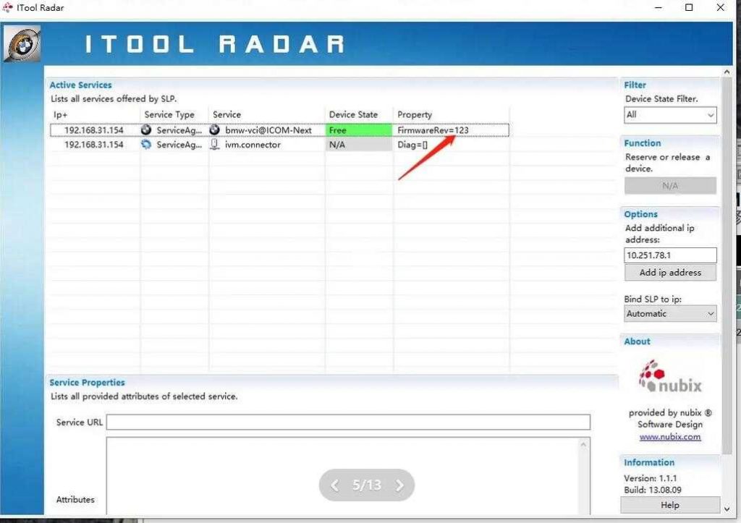Close the ITool Radar window

pos(720,7)
